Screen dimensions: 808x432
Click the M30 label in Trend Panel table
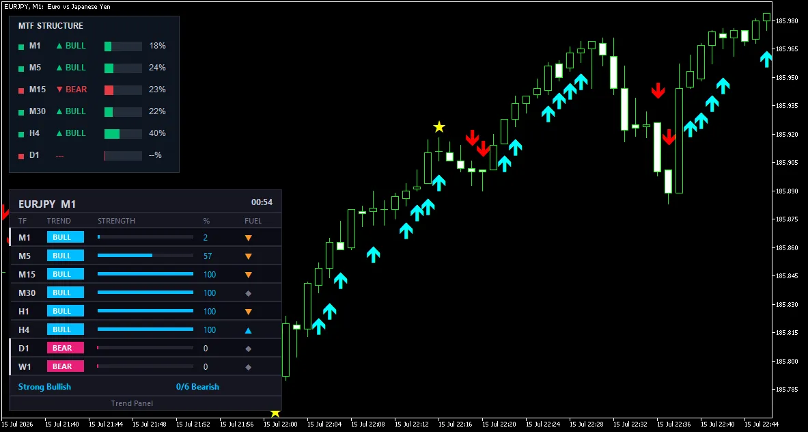[x=27, y=293]
